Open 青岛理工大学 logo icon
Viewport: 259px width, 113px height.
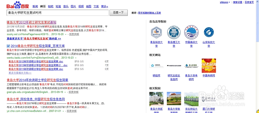coord(174,33)
